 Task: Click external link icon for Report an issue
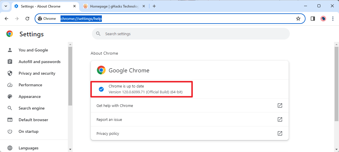coord(280,119)
